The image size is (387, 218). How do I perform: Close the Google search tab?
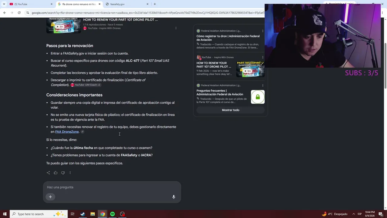pyautogui.click(x=99, y=4)
